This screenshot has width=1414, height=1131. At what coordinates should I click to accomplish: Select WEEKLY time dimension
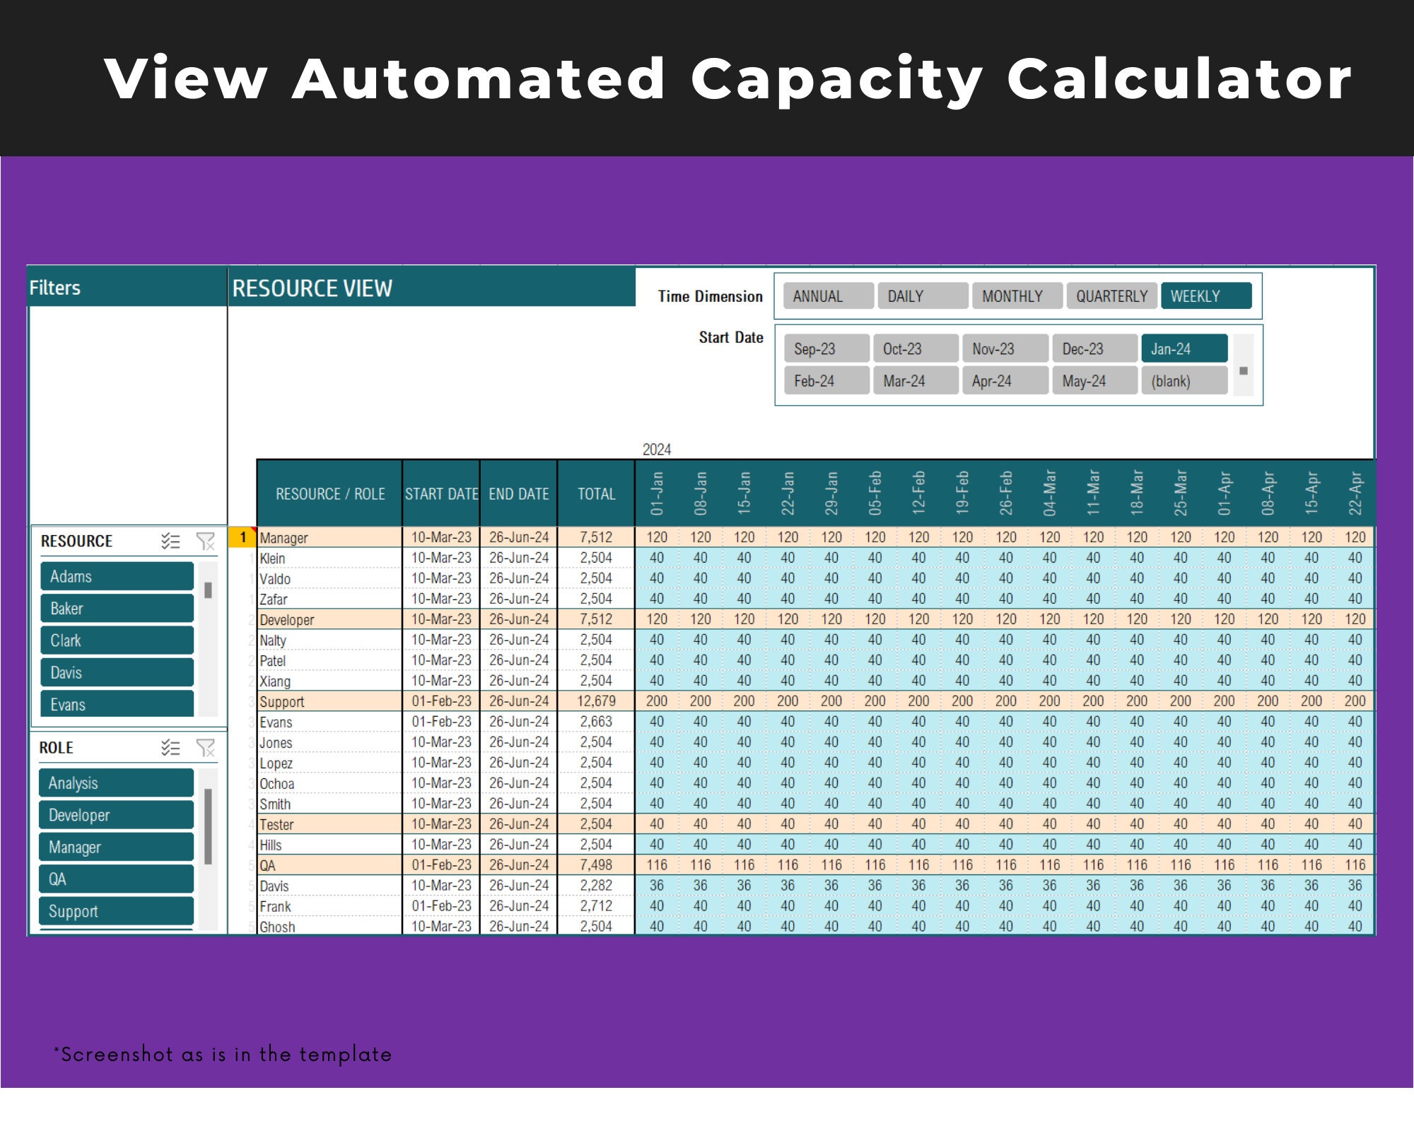(1206, 296)
